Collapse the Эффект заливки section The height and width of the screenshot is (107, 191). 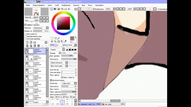25,25
